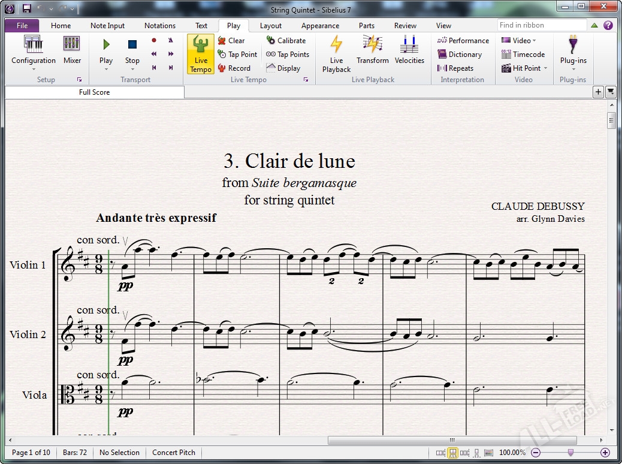Click the Calibrate button for Live Tempo
Viewport: 622px width, 464px height.
pos(287,40)
